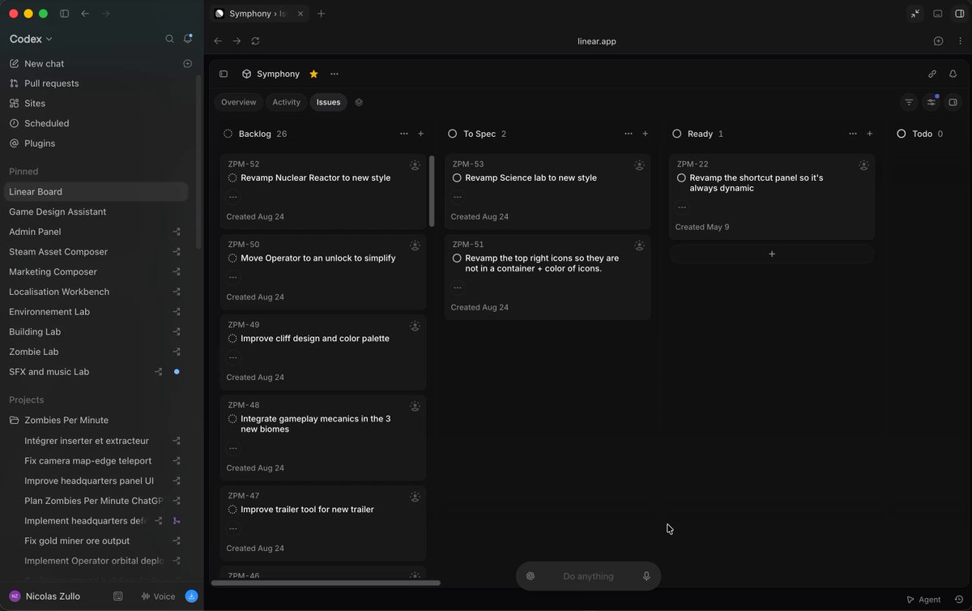Image resolution: width=972 pixels, height=611 pixels.
Task: Add issue with plus in Backlog column
Action: click(420, 134)
